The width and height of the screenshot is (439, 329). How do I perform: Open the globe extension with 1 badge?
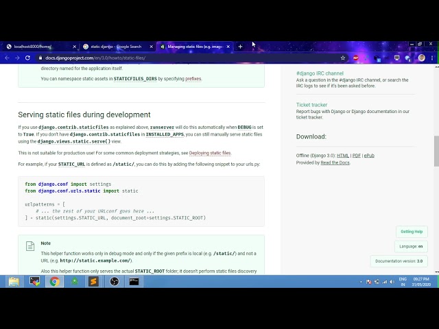[x=407, y=58]
